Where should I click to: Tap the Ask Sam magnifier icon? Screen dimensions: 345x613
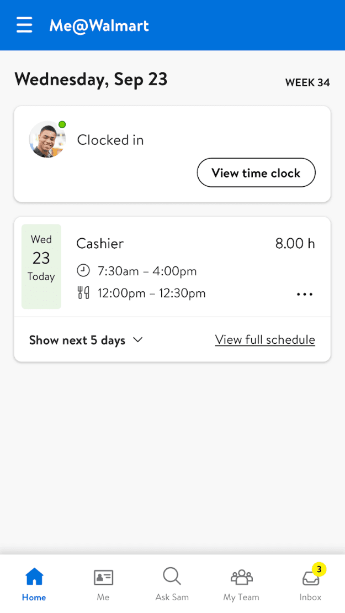point(172,577)
